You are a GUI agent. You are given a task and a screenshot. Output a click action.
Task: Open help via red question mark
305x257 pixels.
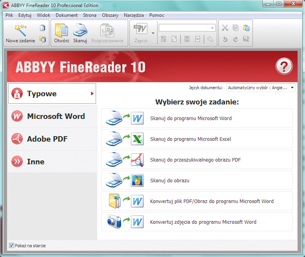(284, 66)
